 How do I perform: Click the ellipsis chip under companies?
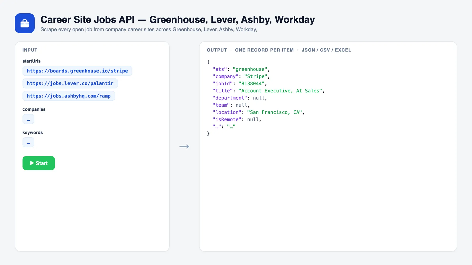(x=28, y=119)
